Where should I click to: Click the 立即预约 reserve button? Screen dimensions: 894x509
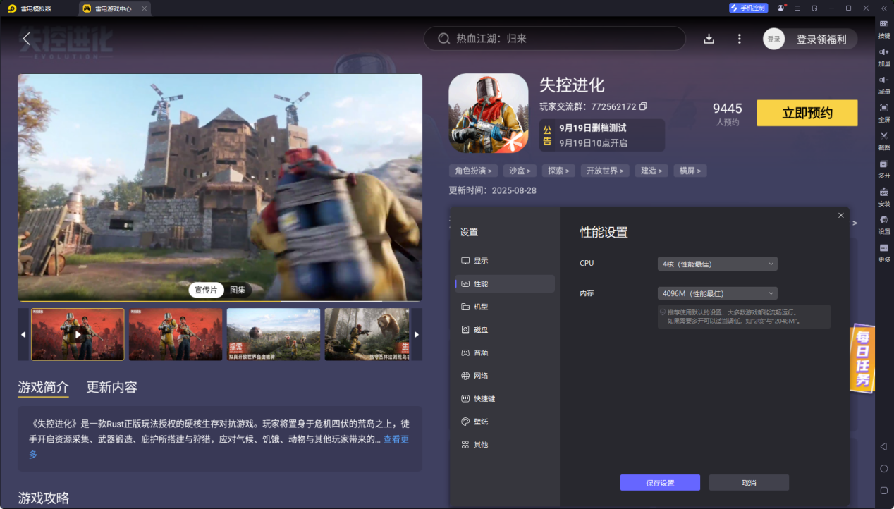tap(807, 113)
